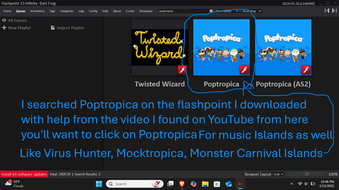339x190 pixels.
Task: Click Import Playlist
Action: coord(70,28)
